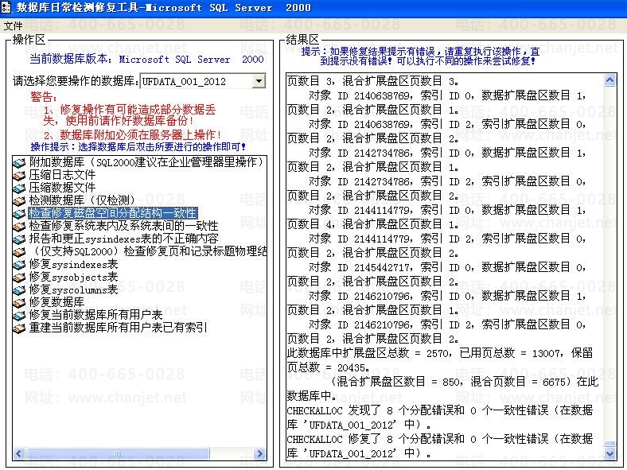The height and width of the screenshot is (470, 627).
Task: Click the icon beside 修复syscolumns表
Action: coord(19,290)
